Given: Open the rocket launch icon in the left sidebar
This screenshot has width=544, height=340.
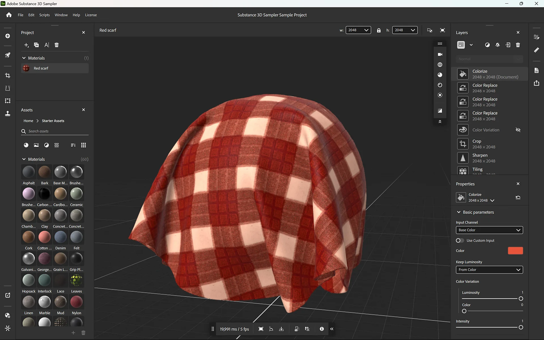Looking at the screenshot, I should [x=8, y=55].
